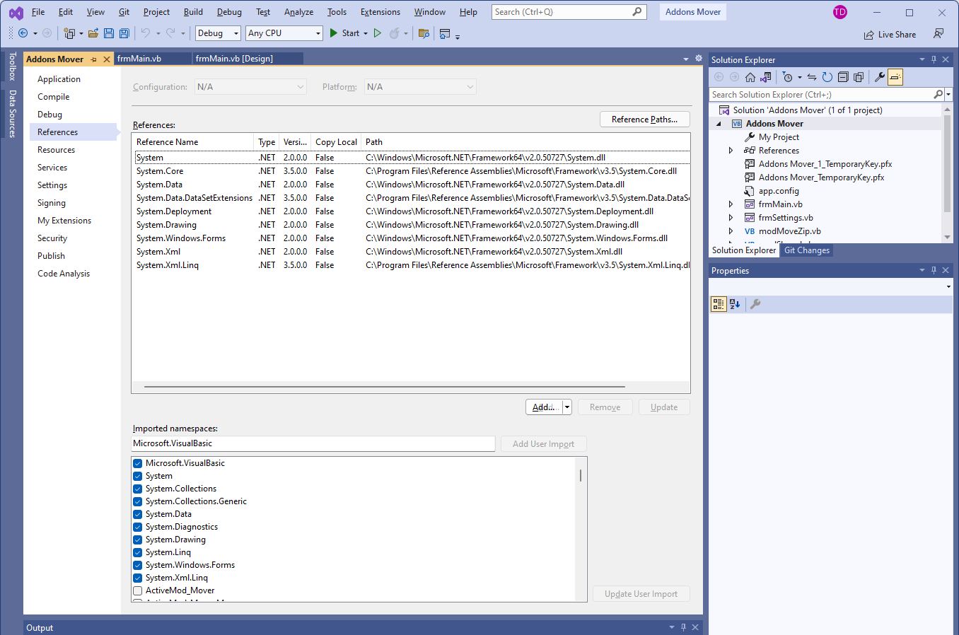Select the System.Windows.Forms reference row

(x=412, y=238)
